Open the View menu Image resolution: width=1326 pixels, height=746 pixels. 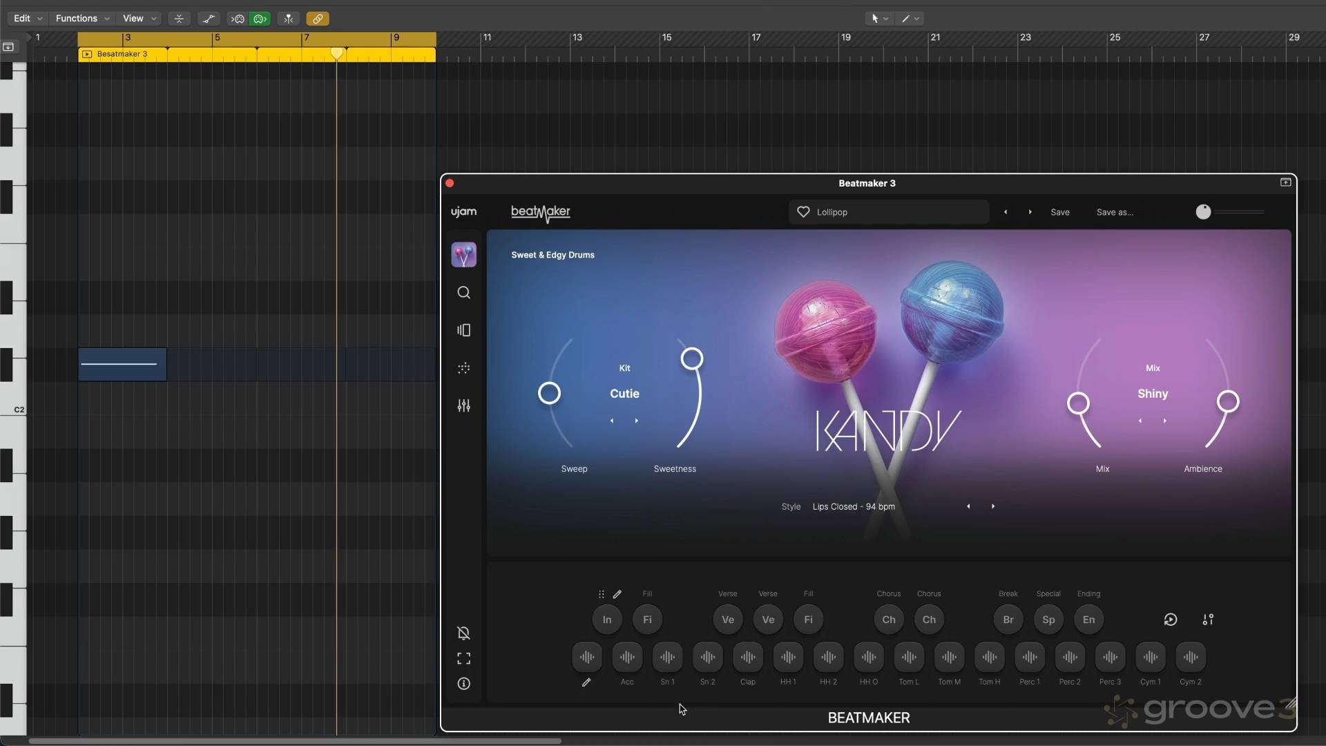[x=133, y=19]
